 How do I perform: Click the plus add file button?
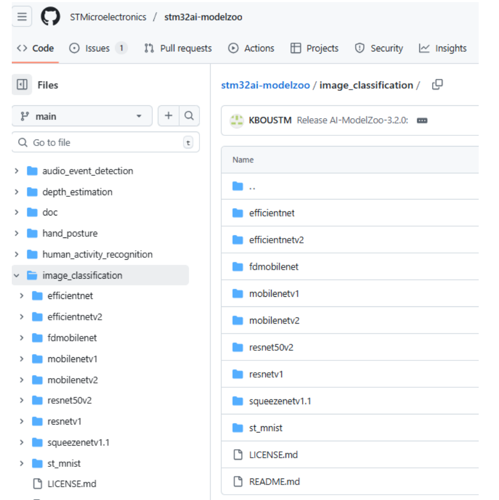click(x=168, y=116)
